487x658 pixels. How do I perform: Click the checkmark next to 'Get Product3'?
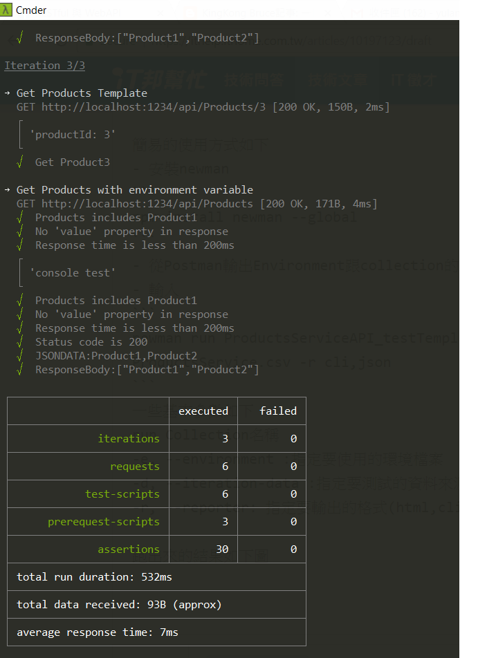click(x=19, y=162)
